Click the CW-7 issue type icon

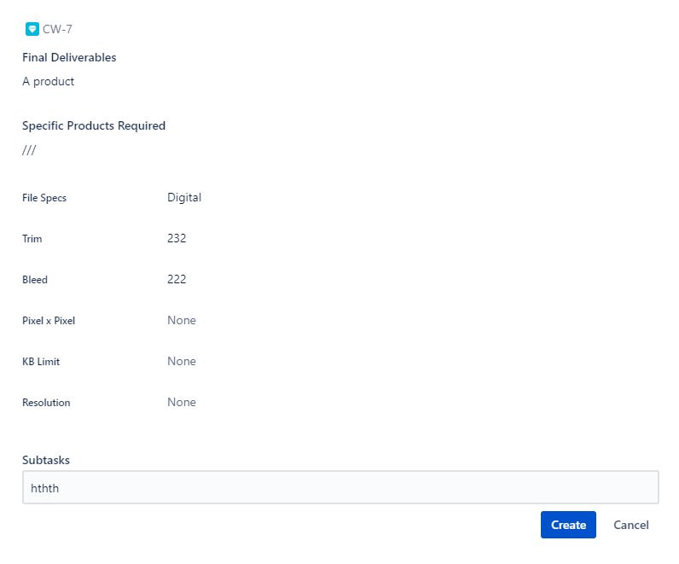click(x=32, y=29)
